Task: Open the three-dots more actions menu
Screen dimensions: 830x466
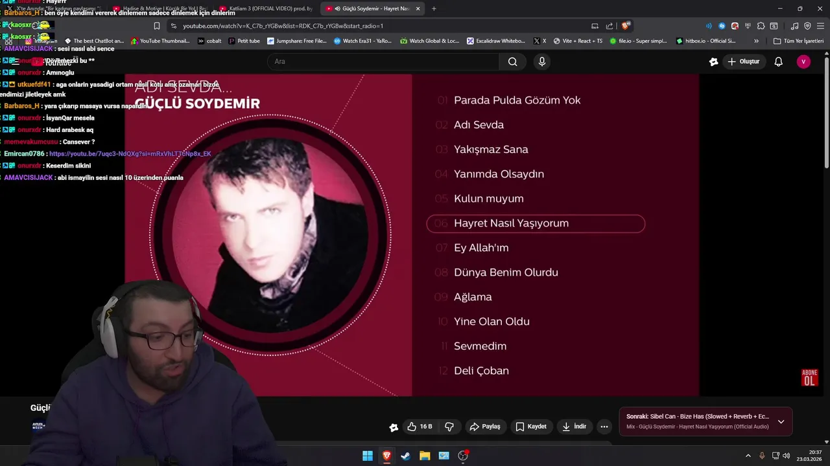Action: [604, 427]
